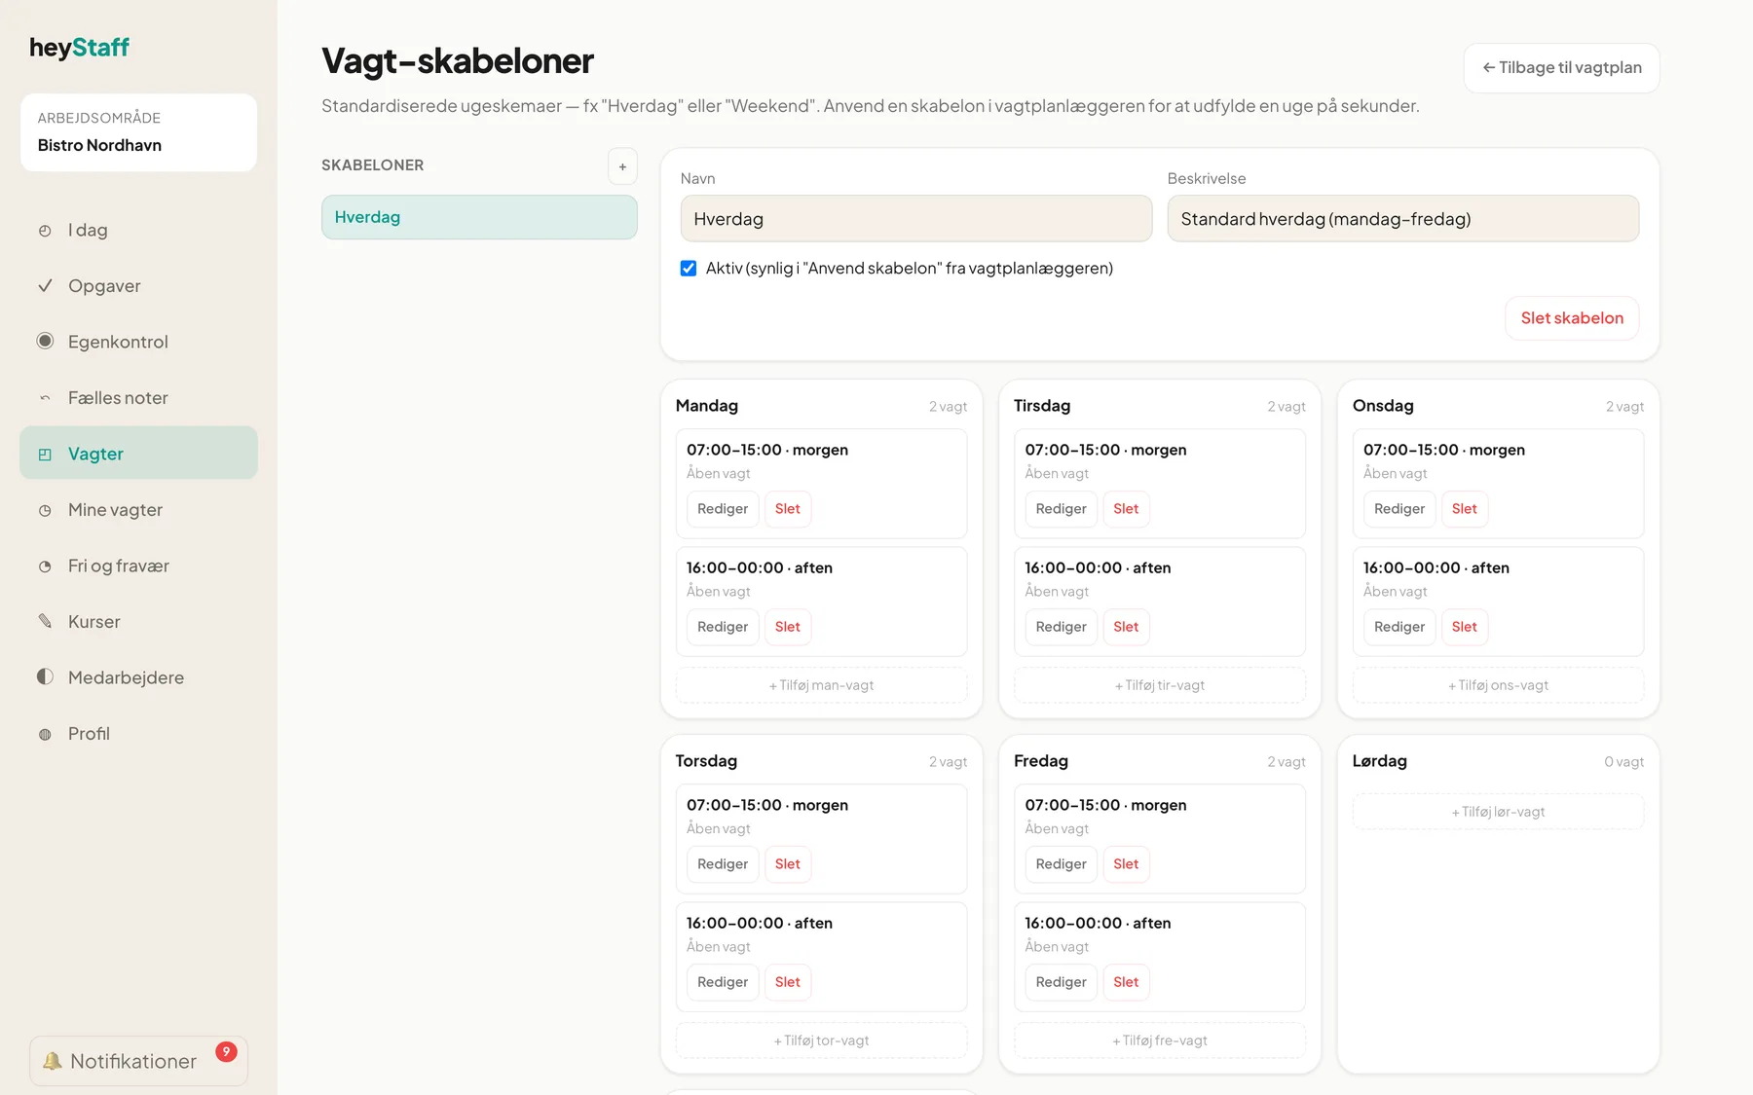The image size is (1753, 1095).
Task: Click the heyStaff logo
Action: tap(79, 48)
